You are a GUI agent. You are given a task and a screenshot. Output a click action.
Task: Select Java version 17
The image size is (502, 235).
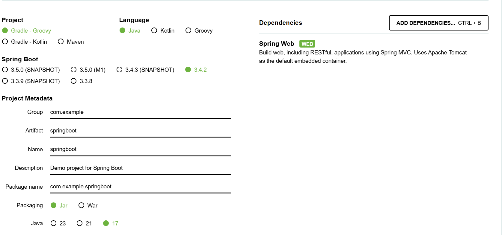click(111, 223)
